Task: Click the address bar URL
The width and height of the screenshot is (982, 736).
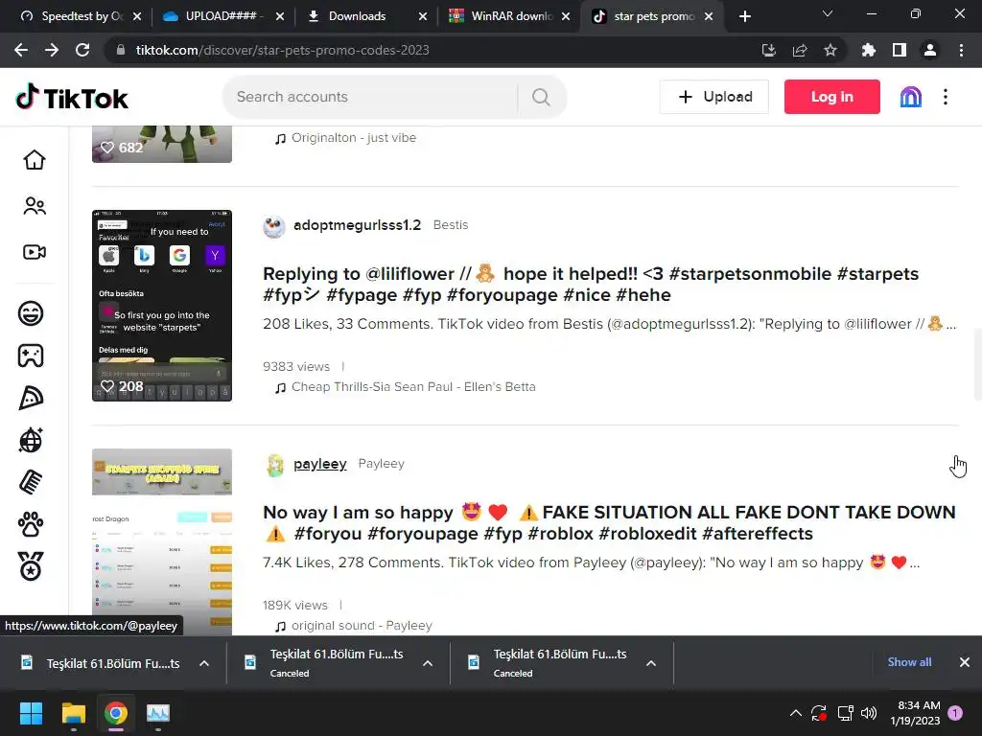Action: click(x=282, y=50)
